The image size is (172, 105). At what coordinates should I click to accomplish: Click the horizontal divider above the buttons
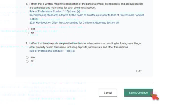[84, 83]
